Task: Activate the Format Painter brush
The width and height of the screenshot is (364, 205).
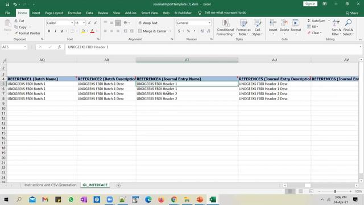Action: (27, 33)
